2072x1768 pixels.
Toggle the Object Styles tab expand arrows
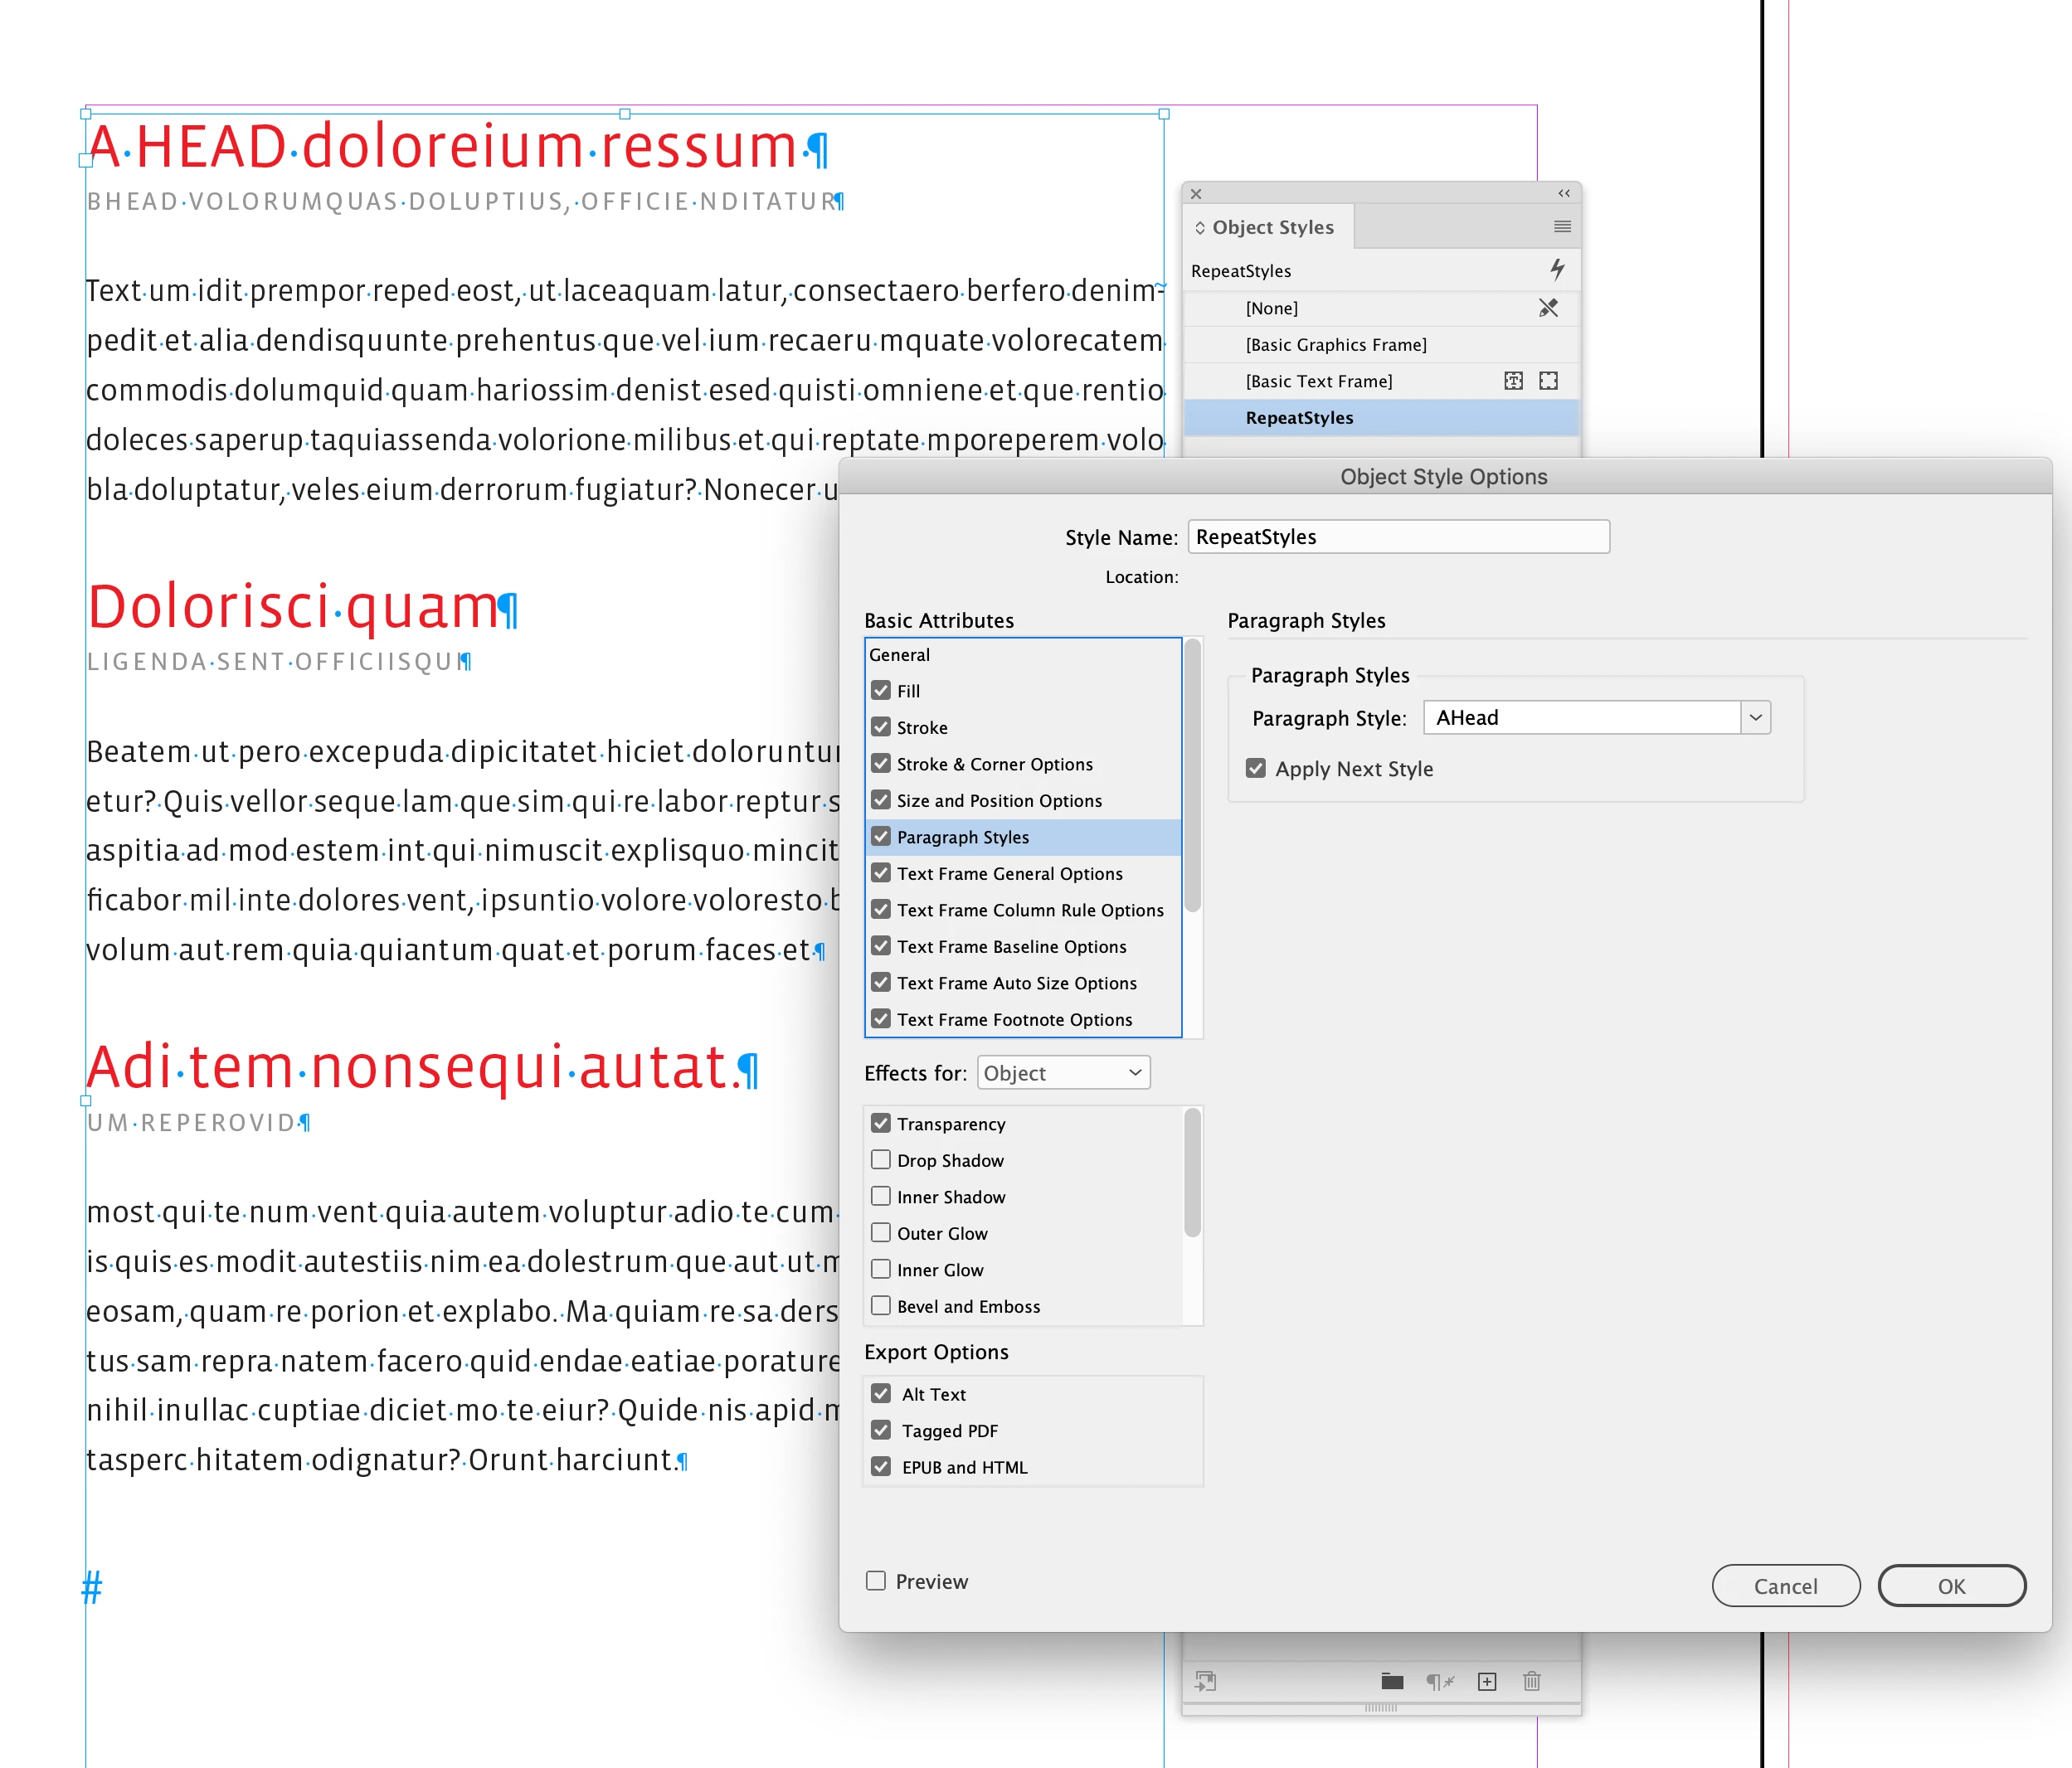(1200, 228)
